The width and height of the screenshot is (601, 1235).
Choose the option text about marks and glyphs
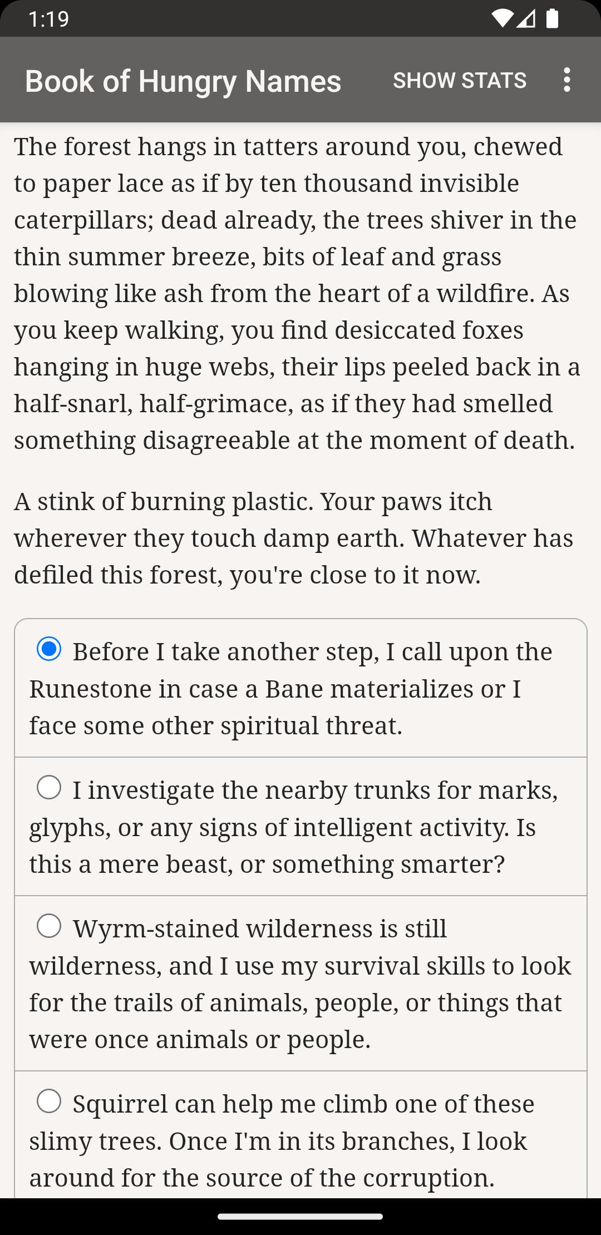[294, 827]
